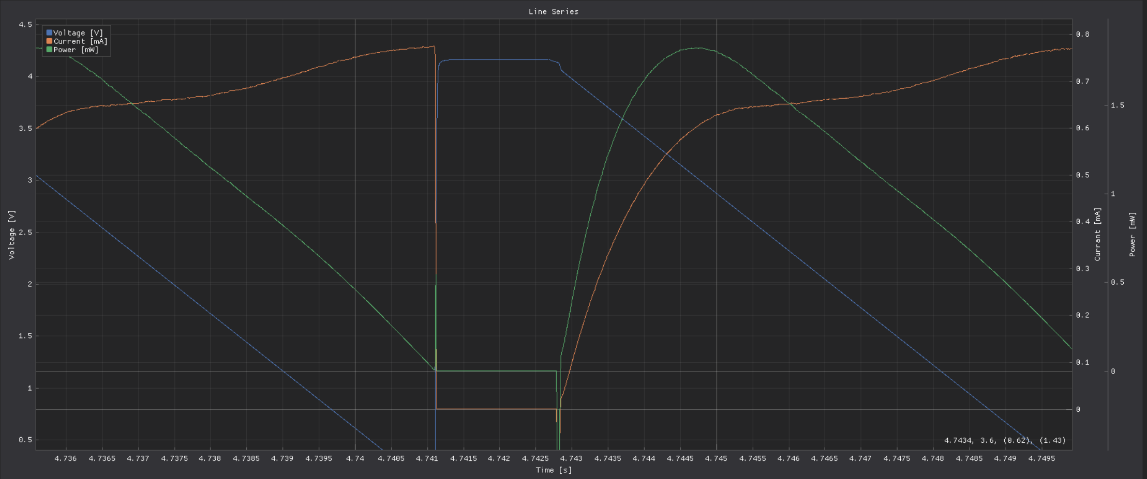The width and height of the screenshot is (1147, 479).
Task: Click the '4.749' time axis tick
Action: [x=1006, y=458]
